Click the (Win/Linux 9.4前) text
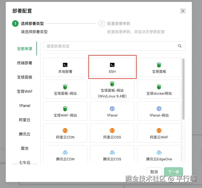Screen dimensions: 202x188 coord(112,96)
